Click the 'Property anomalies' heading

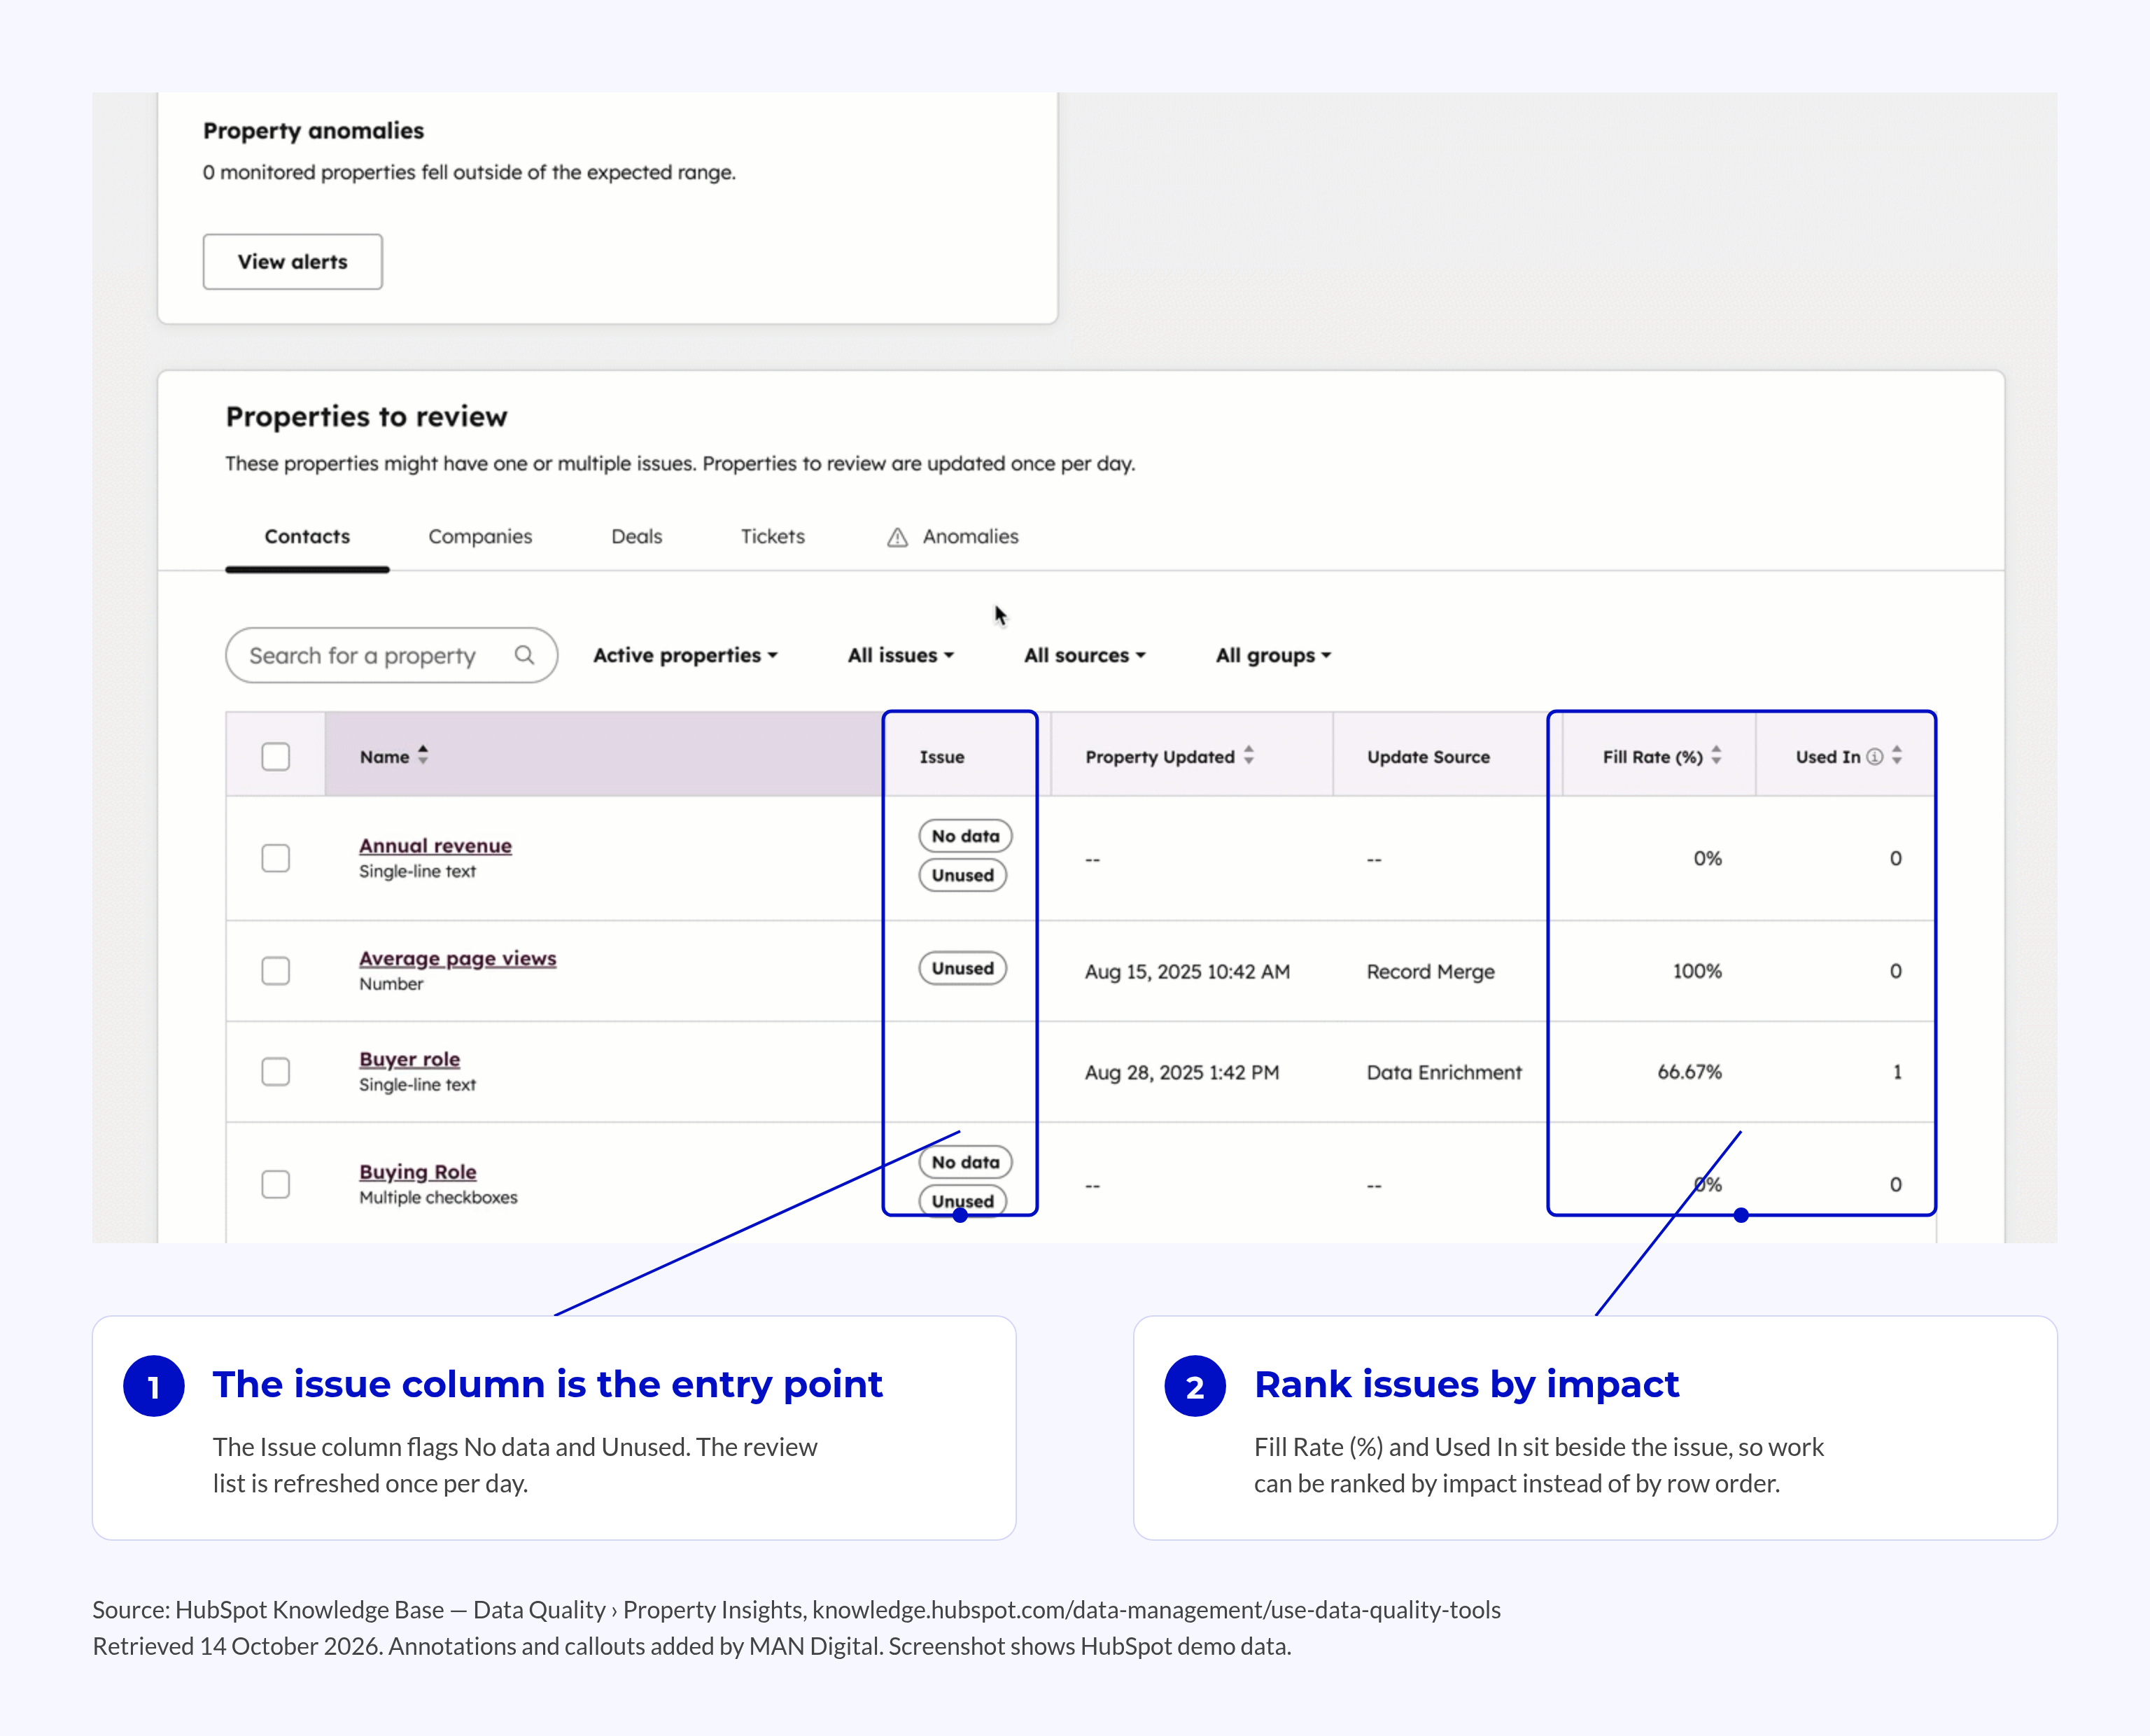click(x=314, y=131)
